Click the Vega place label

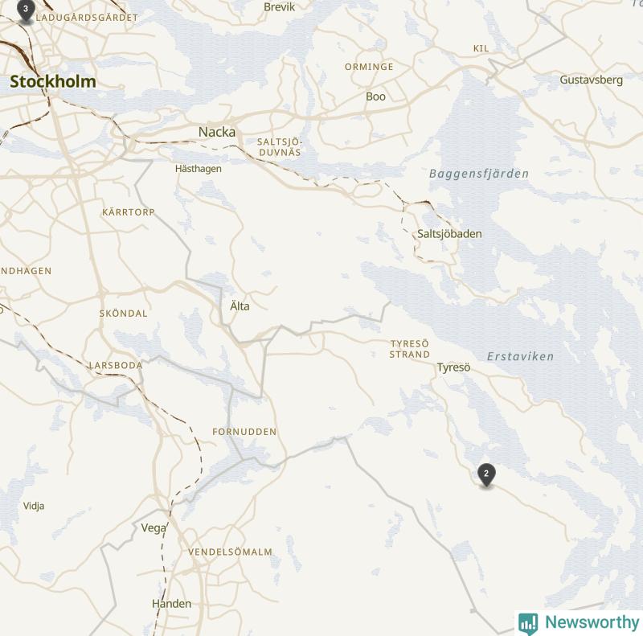point(154,528)
